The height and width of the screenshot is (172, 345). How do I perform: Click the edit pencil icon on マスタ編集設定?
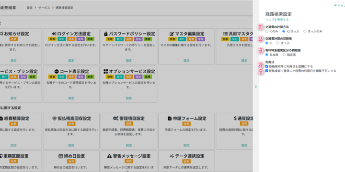click(172, 34)
